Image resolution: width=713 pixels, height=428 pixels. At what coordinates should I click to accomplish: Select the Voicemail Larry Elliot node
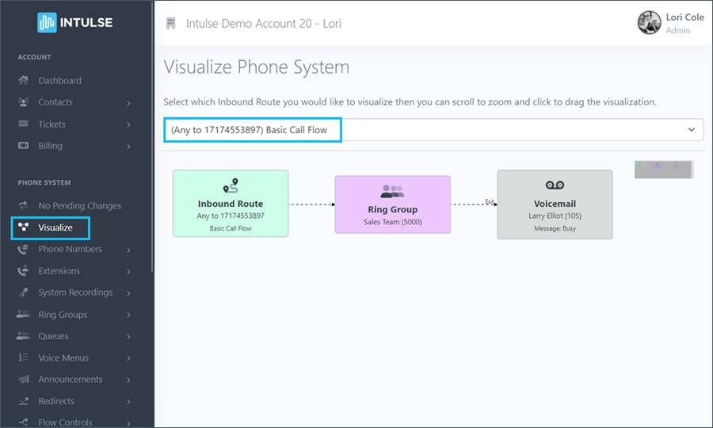pyautogui.click(x=555, y=204)
